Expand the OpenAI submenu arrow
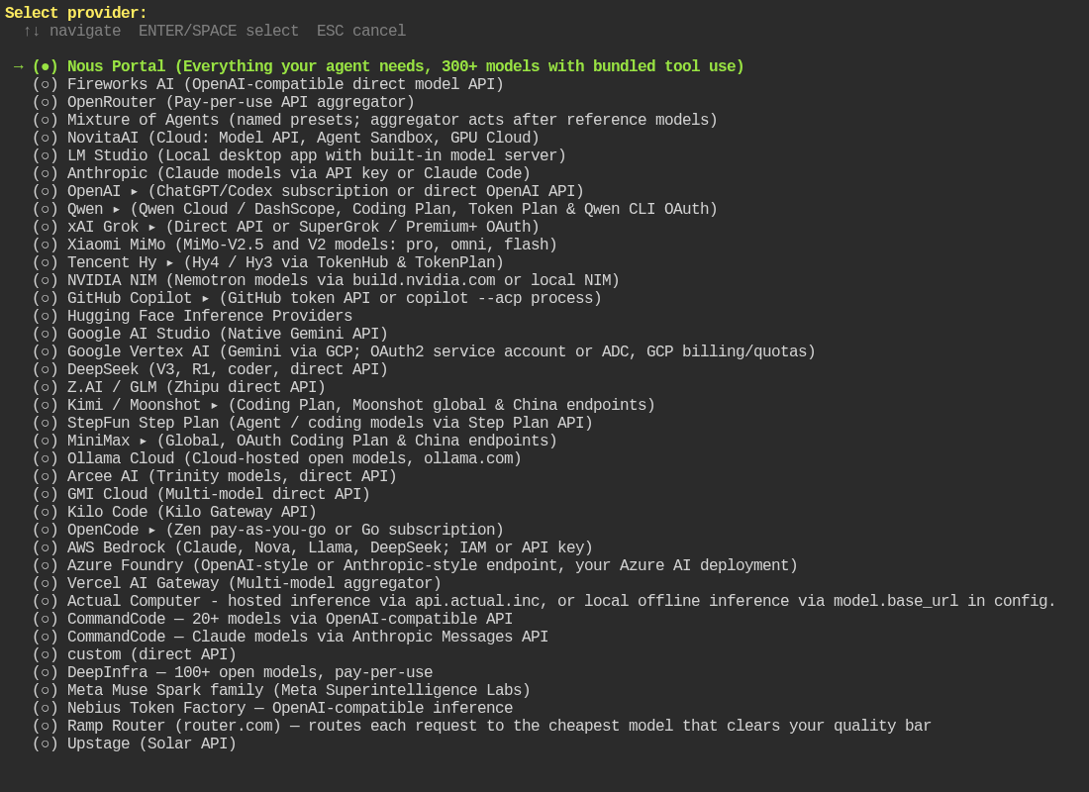 134,192
